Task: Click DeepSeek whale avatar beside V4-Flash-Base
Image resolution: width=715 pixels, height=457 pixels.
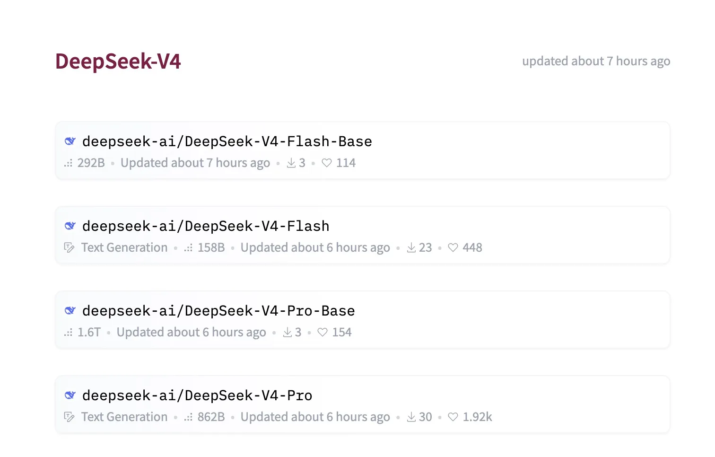Action: click(70, 141)
